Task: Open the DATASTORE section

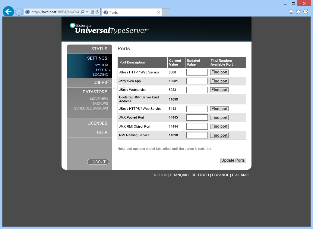Action: point(95,92)
